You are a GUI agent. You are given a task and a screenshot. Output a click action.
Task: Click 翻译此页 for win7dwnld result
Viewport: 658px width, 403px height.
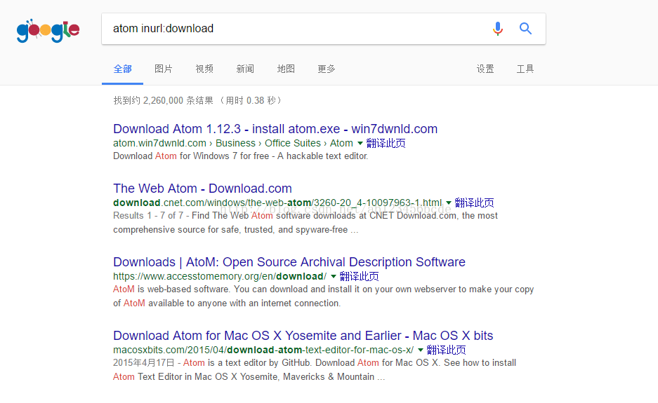[386, 143]
